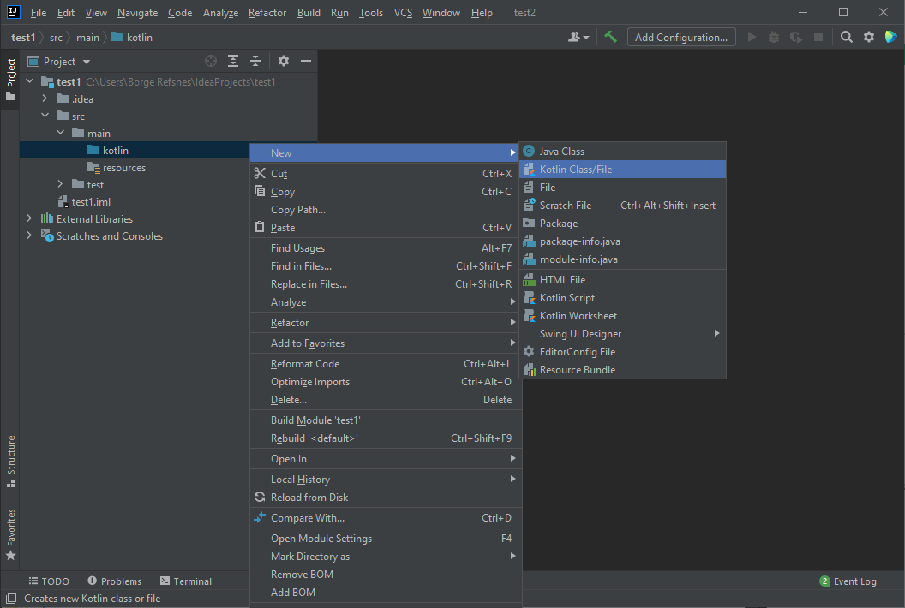Open IDE settings gear in top toolbar

tap(869, 37)
